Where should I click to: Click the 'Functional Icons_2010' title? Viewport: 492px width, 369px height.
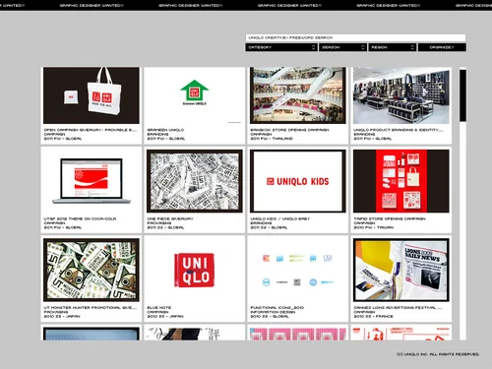pyautogui.click(x=277, y=308)
